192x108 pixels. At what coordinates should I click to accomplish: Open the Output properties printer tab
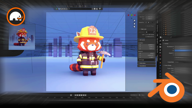(x=160, y=47)
